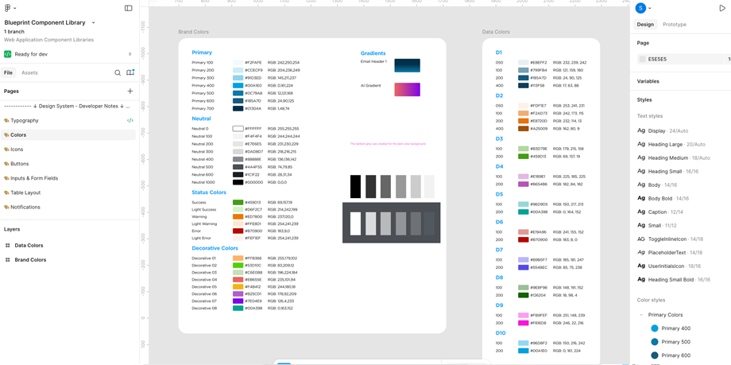Image resolution: width=731 pixels, height=365 pixels.
Task: Switch to the Prototype tab
Action: coord(675,25)
